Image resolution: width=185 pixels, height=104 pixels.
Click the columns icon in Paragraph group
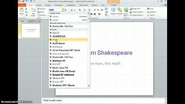pos(99,14)
